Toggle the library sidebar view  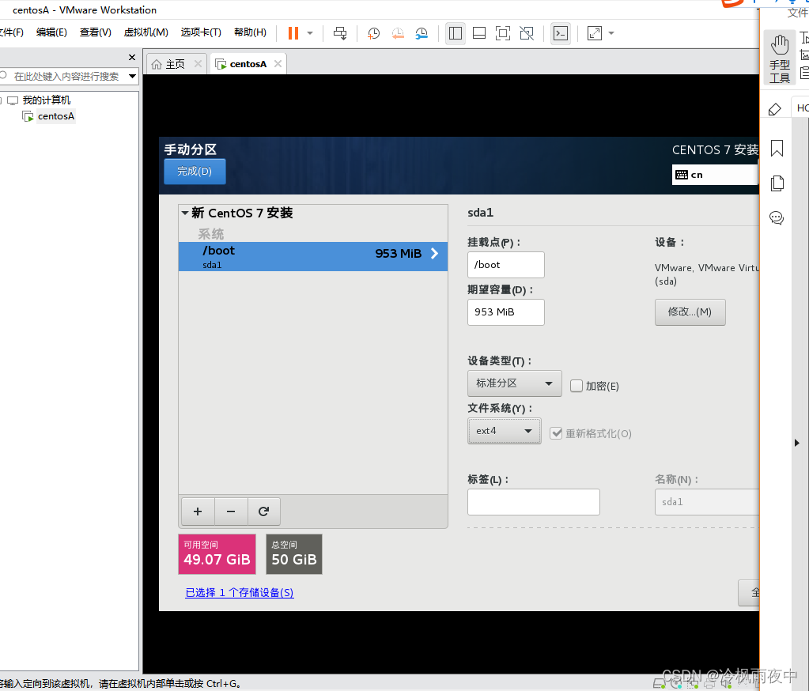click(x=455, y=33)
